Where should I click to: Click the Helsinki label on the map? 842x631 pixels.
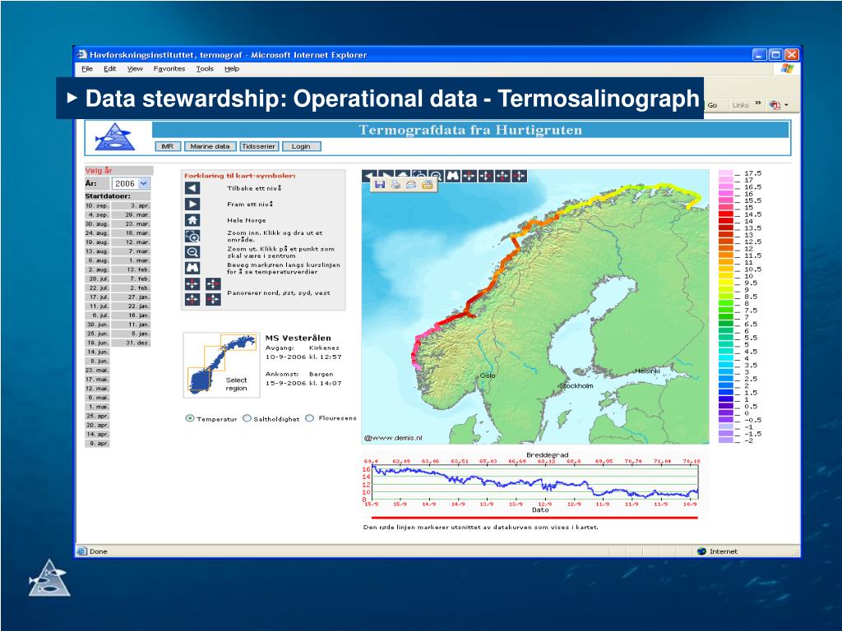click(x=647, y=371)
